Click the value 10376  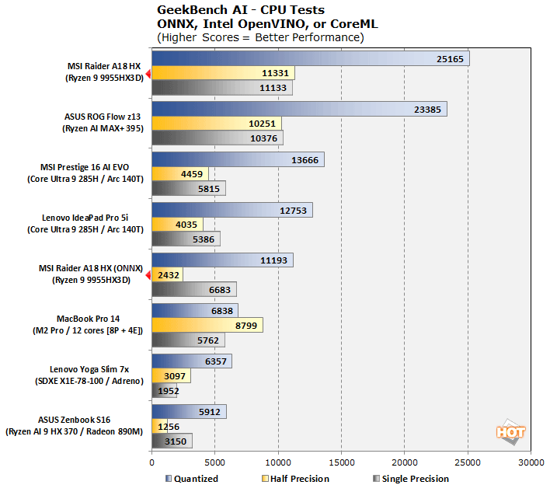coord(264,138)
